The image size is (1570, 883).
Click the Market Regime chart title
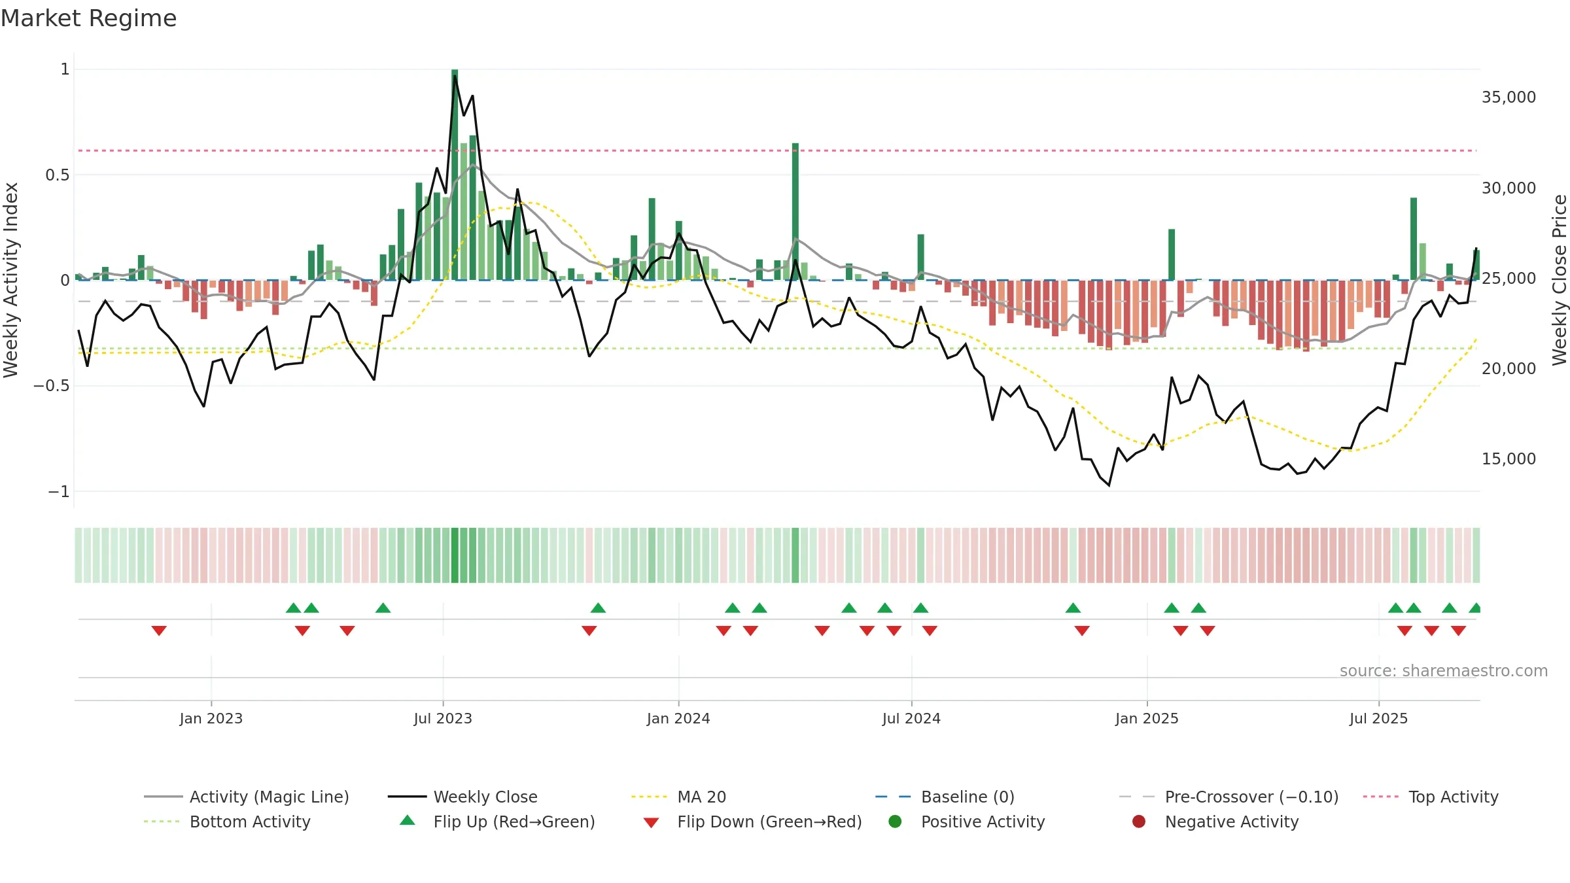click(x=88, y=18)
